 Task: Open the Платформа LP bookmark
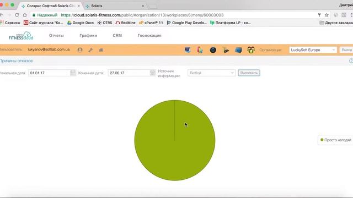230,23
